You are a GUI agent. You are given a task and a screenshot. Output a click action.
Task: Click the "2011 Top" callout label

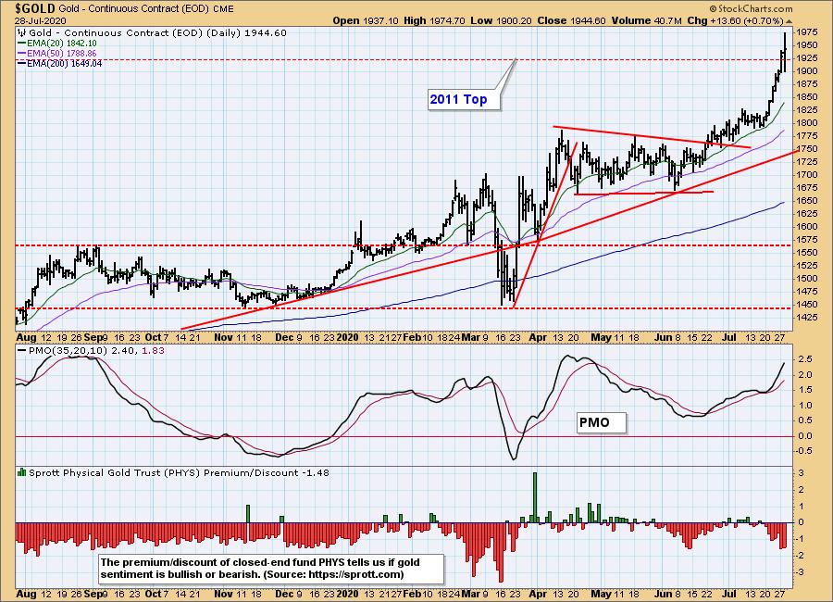(x=458, y=99)
